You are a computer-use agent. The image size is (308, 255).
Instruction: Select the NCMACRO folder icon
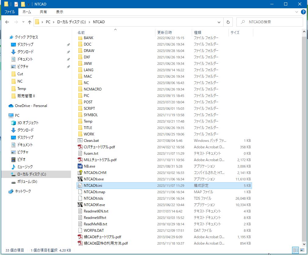pos(80,89)
